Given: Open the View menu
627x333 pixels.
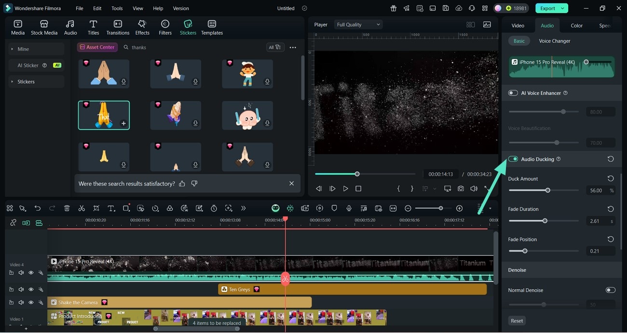Looking at the screenshot, I should (x=138, y=8).
